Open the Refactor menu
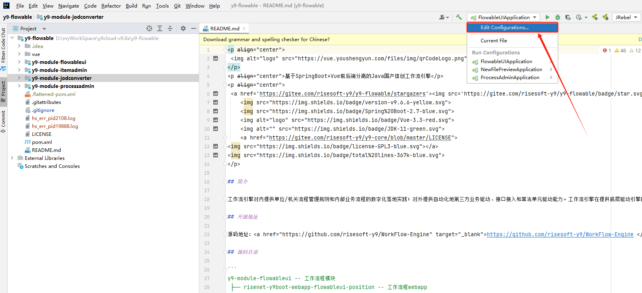642x293 pixels. (111, 6)
